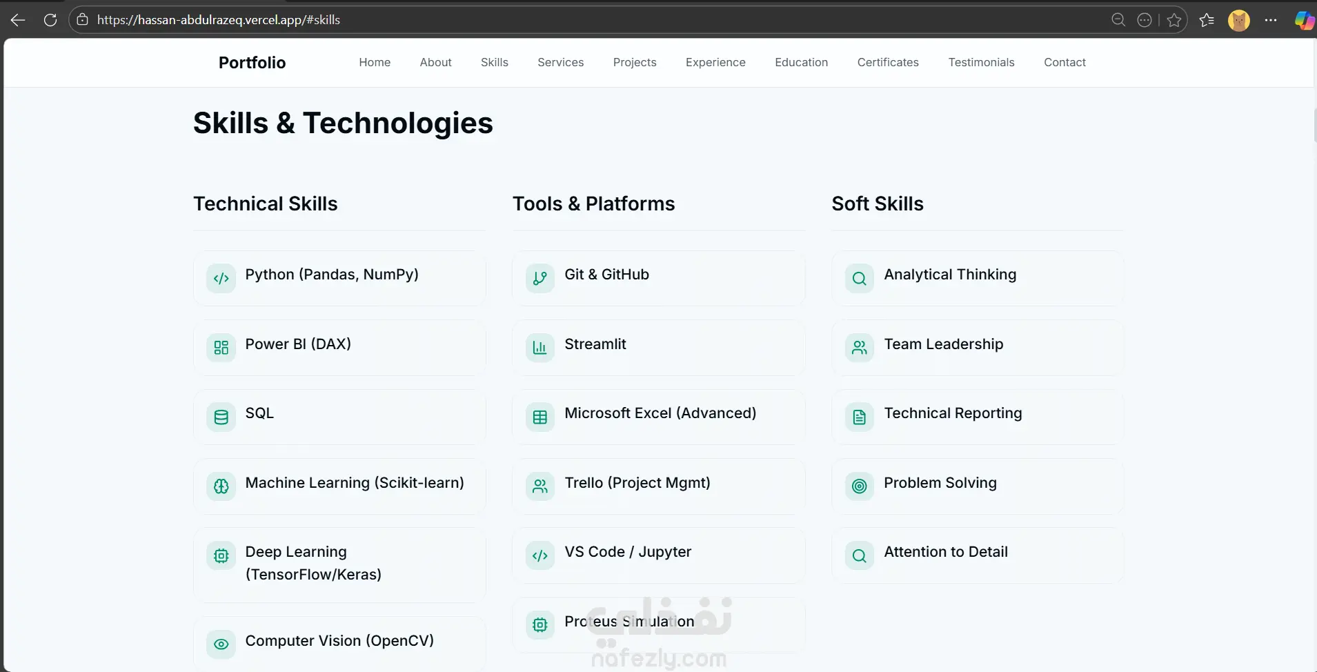The width and height of the screenshot is (1317, 672).
Task: Click the Skills & Technologies title
Action: (343, 123)
